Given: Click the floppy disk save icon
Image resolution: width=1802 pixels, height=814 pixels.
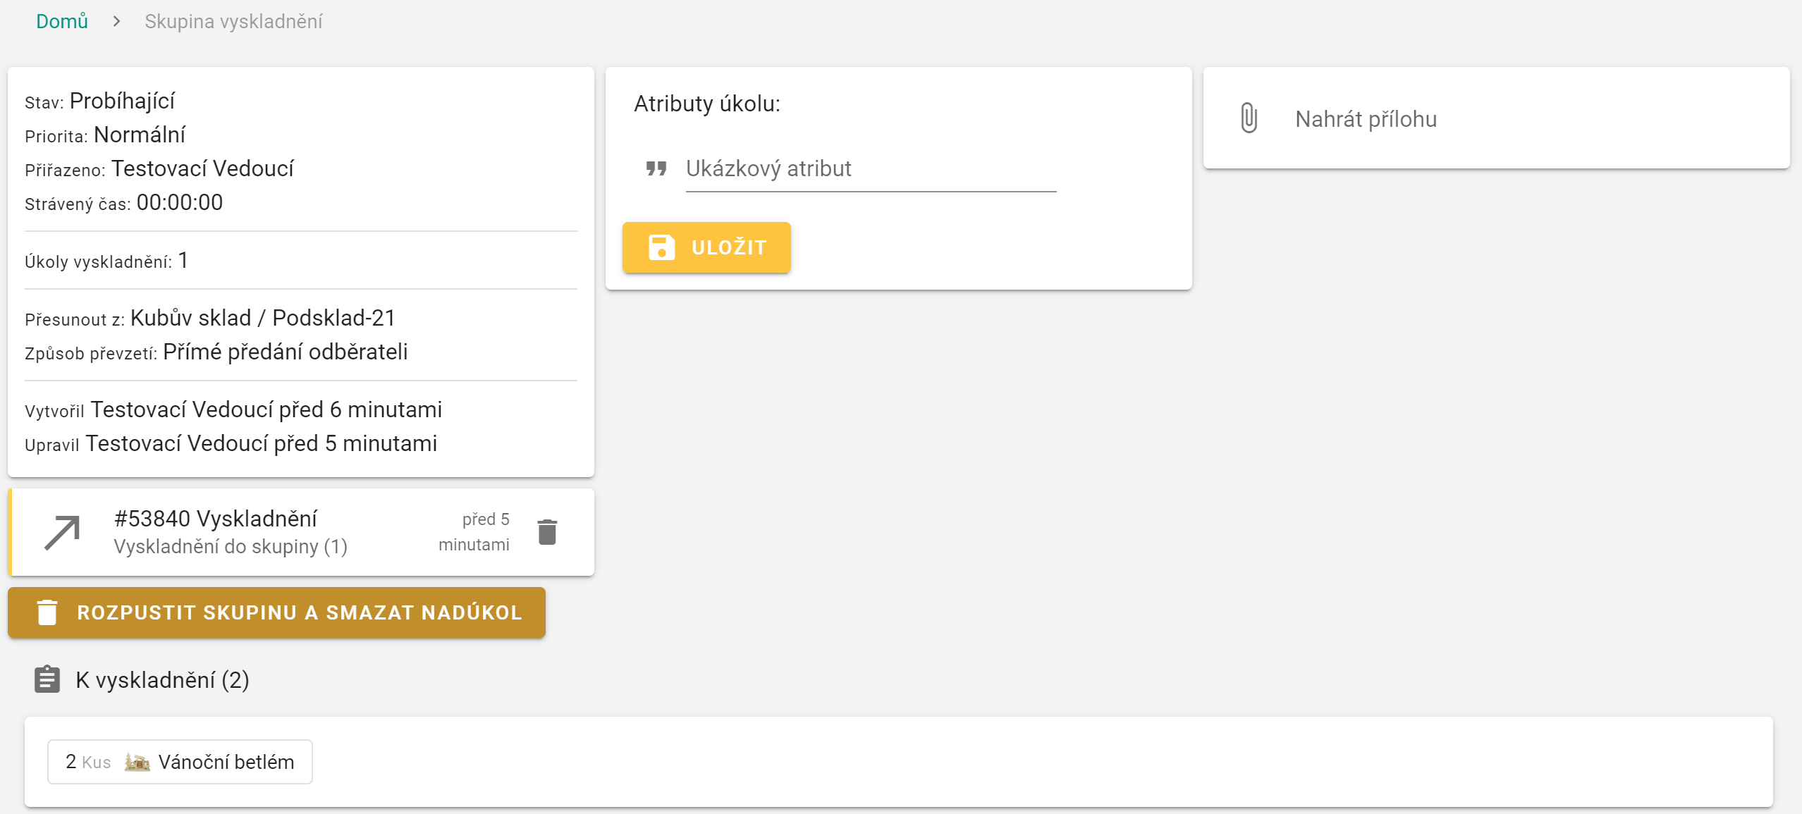Looking at the screenshot, I should [661, 247].
